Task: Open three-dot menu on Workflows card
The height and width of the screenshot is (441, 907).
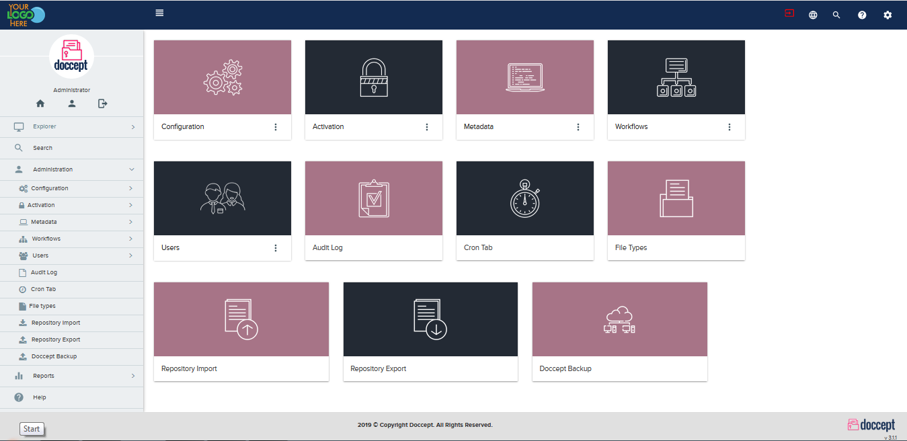Action: click(x=729, y=127)
